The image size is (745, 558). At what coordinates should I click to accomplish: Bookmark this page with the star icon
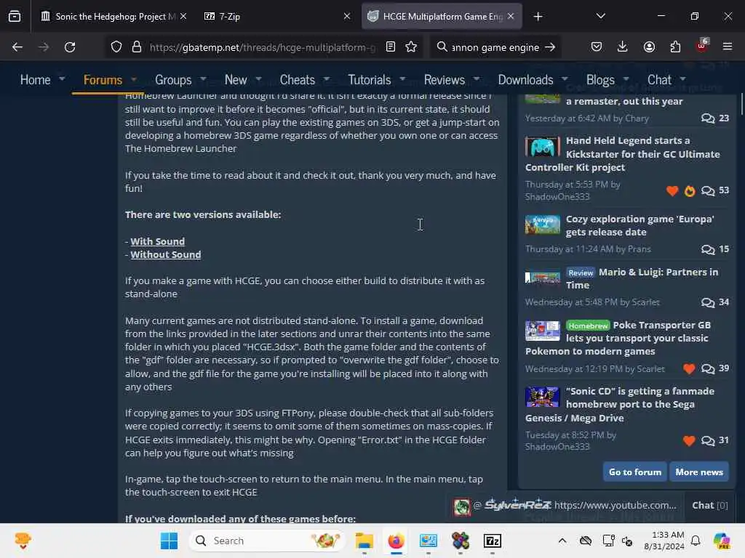pyautogui.click(x=411, y=46)
